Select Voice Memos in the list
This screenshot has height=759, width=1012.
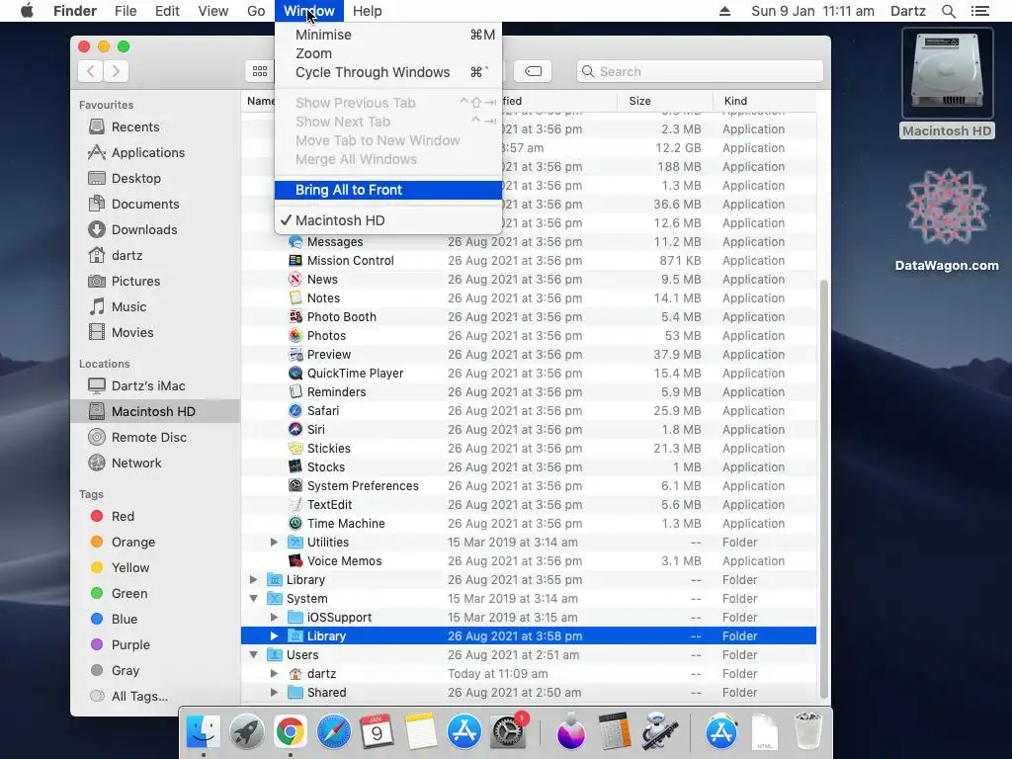tap(529, 561)
